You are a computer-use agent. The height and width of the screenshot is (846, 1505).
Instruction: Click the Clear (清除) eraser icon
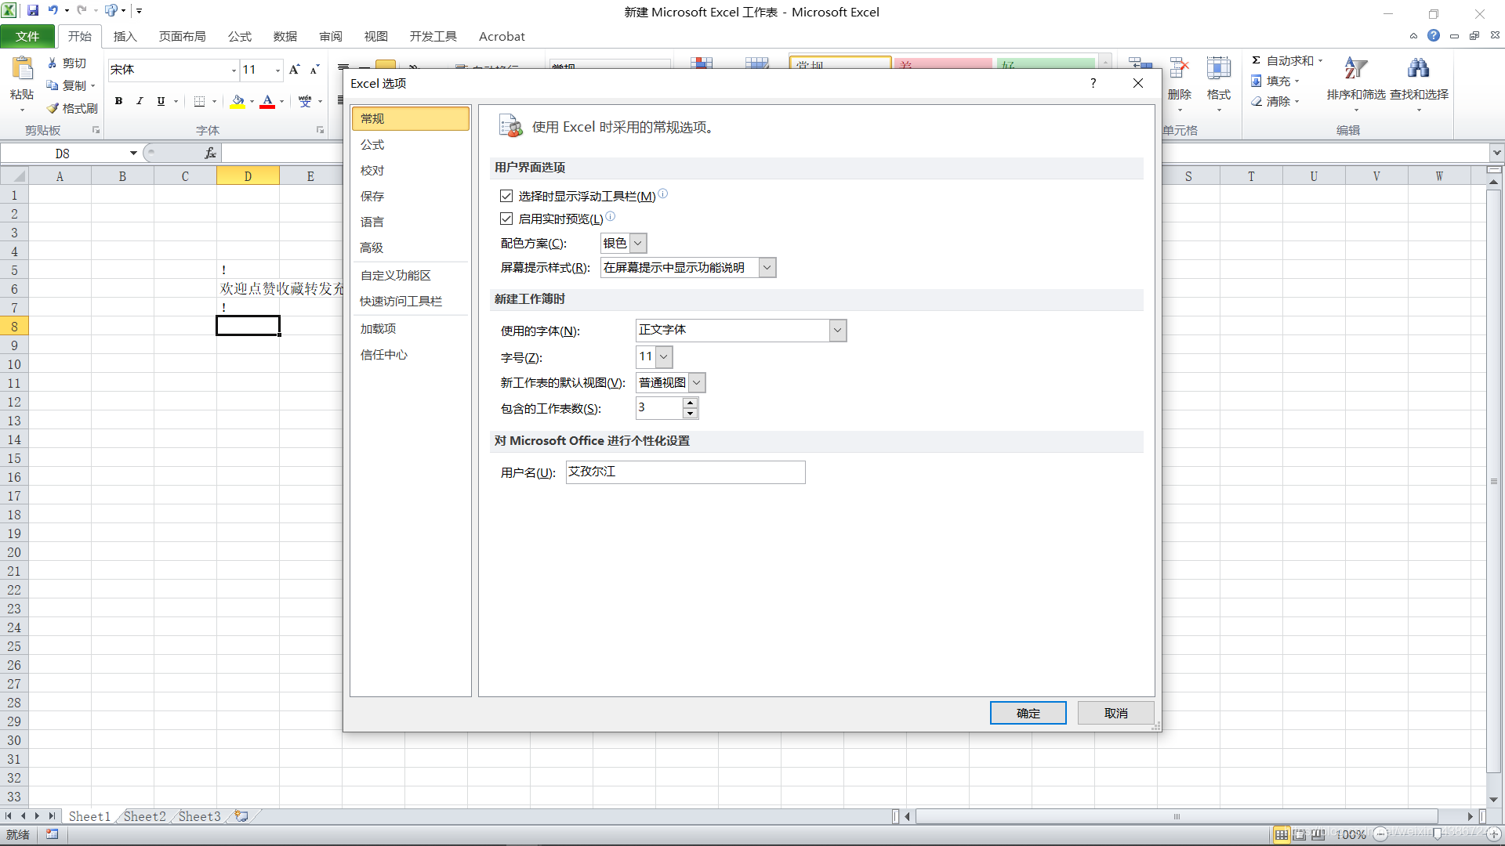pyautogui.click(x=1256, y=101)
